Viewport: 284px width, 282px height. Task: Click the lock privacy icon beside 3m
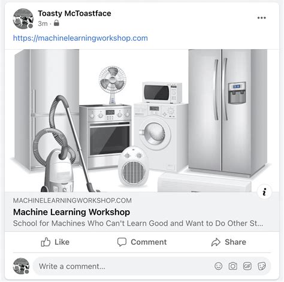(56, 23)
